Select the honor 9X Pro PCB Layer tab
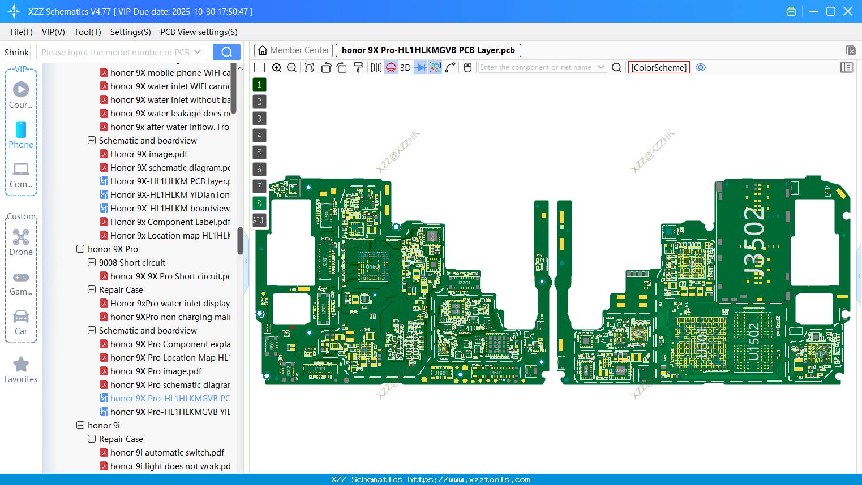The height and width of the screenshot is (485, 862). [x=428, y=50]
